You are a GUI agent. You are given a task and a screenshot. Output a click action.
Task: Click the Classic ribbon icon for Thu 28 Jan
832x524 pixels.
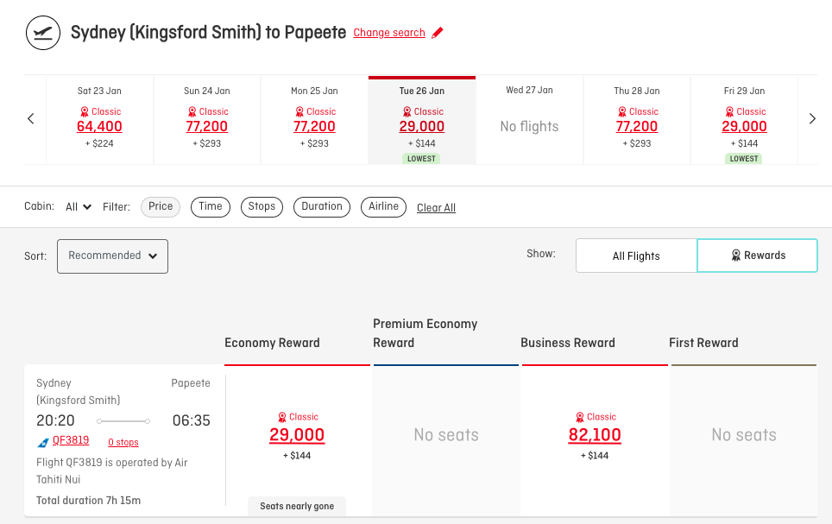click(x=622, y=111)
